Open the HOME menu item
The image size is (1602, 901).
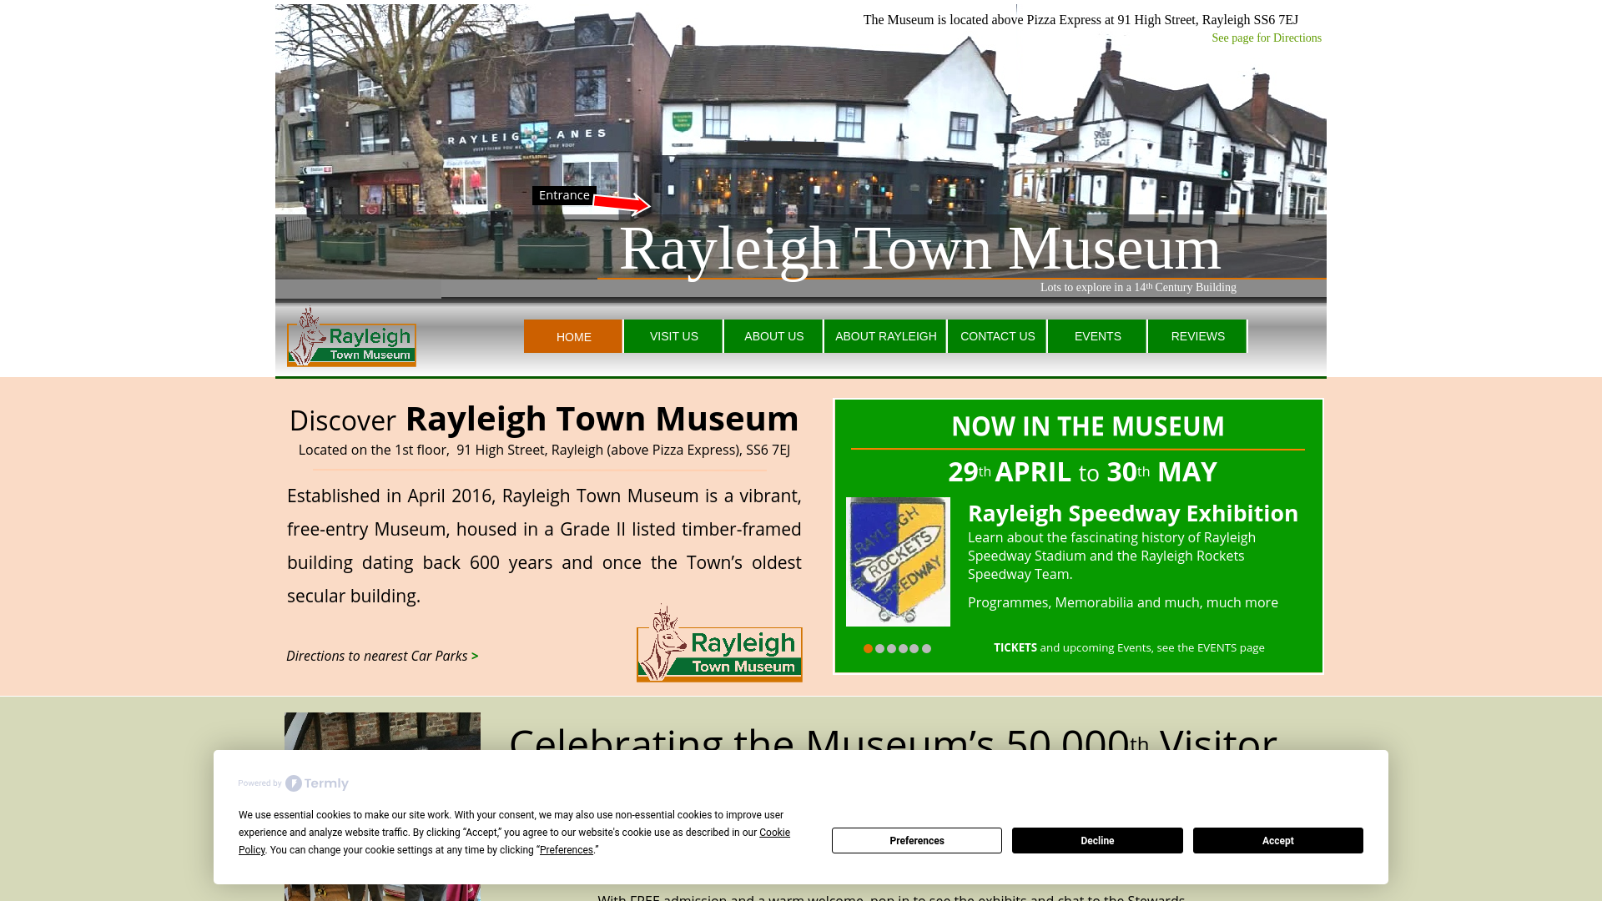[573, 336]
